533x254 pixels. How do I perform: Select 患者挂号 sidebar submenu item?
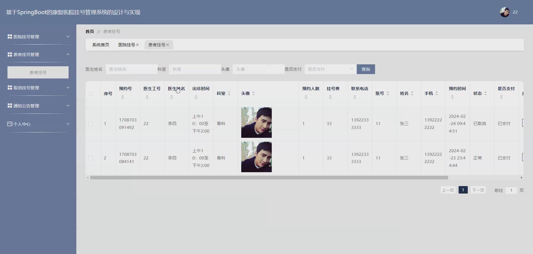[38, 72]
